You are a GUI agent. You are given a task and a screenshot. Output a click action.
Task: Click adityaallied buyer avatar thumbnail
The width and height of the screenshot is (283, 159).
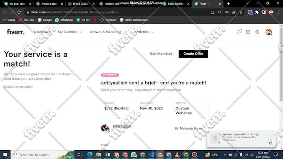coord(105,128)
